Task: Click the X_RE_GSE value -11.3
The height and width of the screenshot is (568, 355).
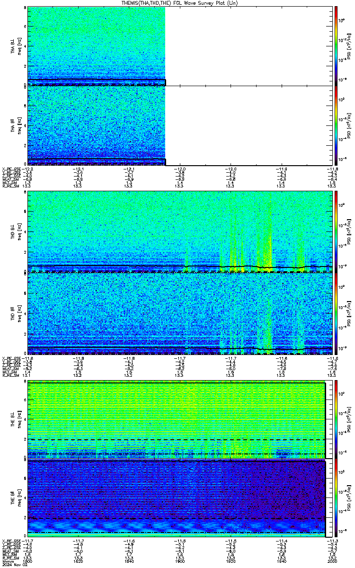Action: (x=332, y=540)
